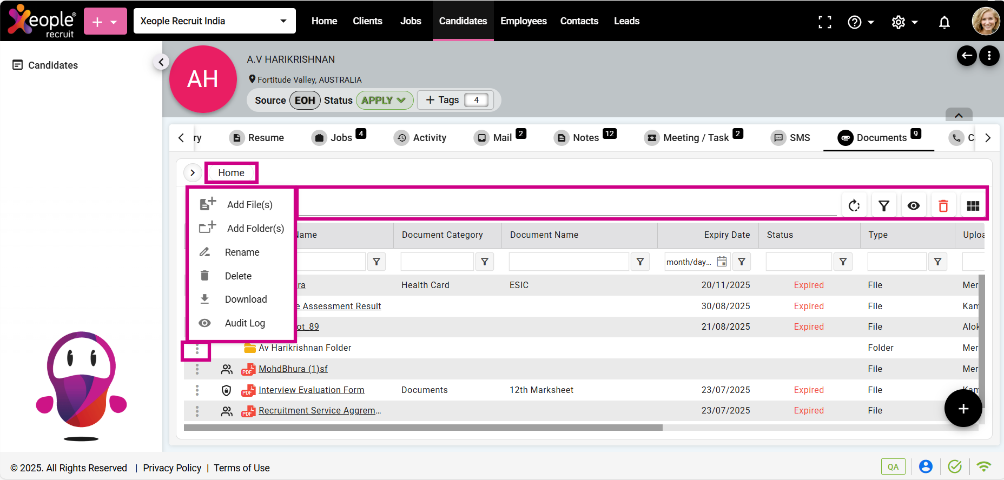Switch to grid view icon
This screenshot has width=1004, height=480.
pos(973,206)
